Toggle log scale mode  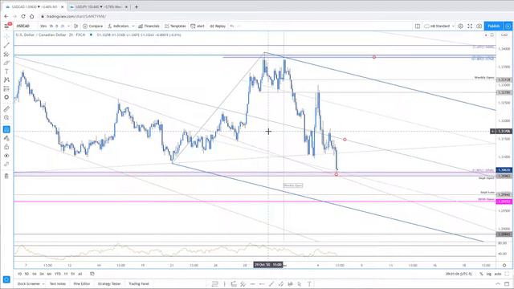click(489, 274)
